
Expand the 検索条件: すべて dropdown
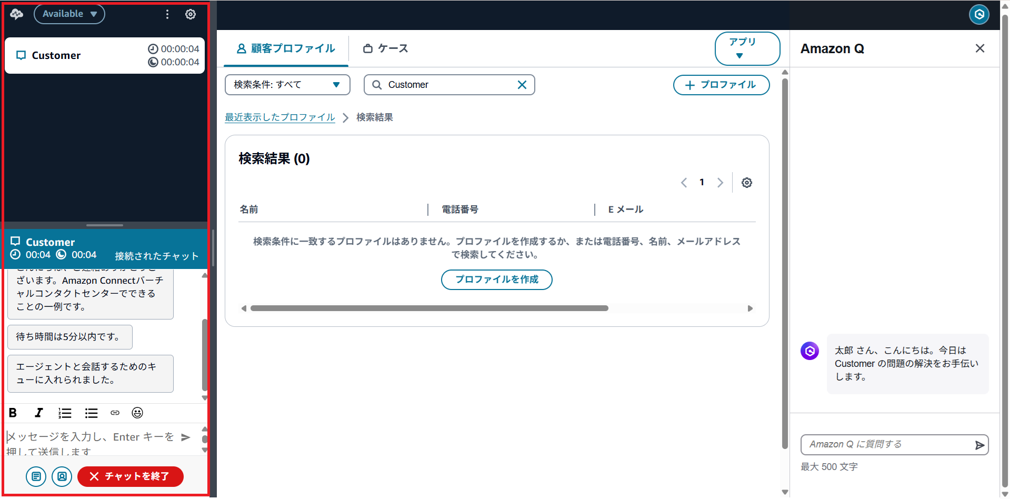(287, 85)
